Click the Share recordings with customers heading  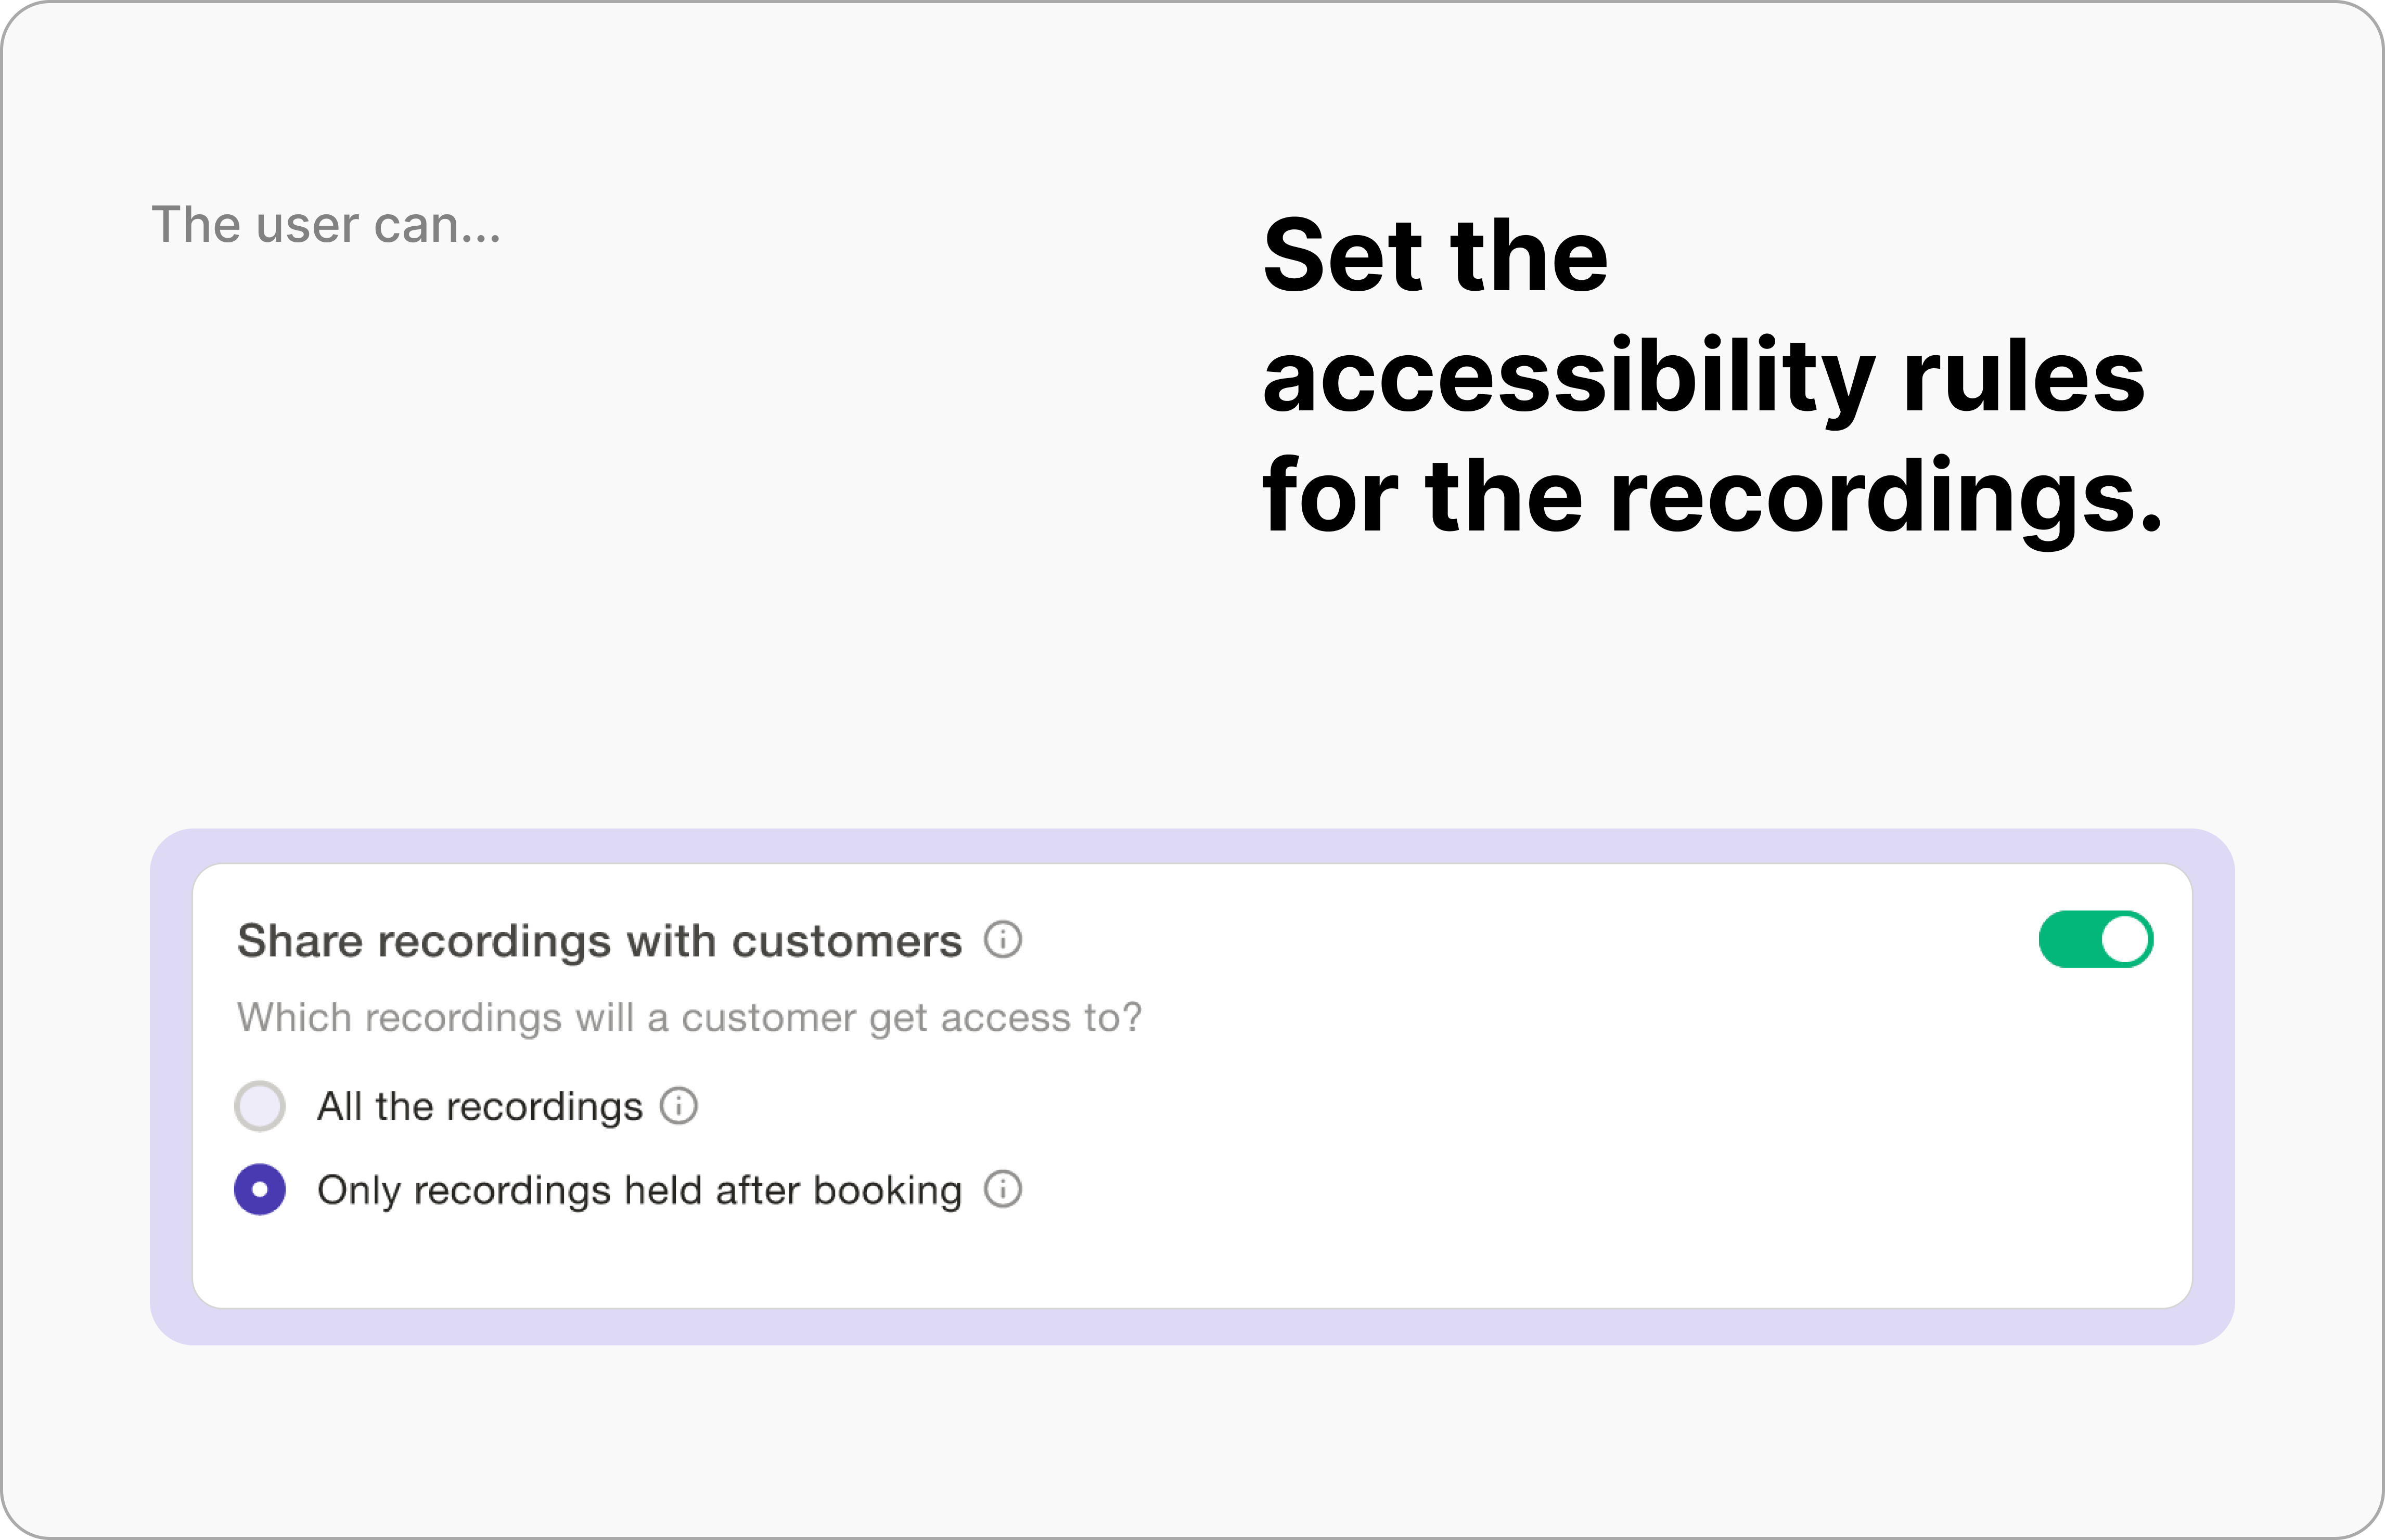pos(599,941)
